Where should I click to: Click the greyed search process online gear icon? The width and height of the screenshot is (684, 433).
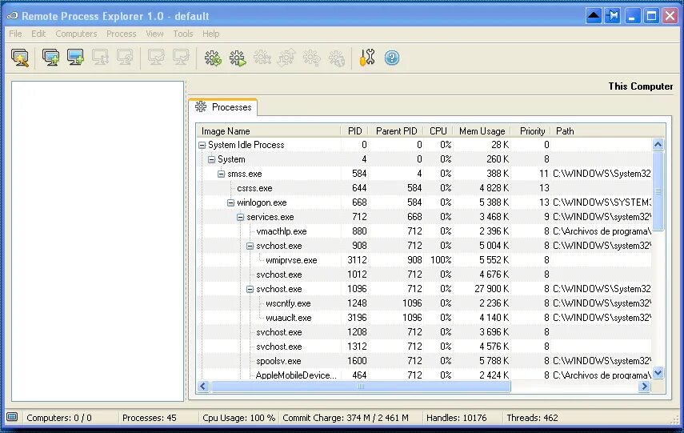[x=336, y=58]
